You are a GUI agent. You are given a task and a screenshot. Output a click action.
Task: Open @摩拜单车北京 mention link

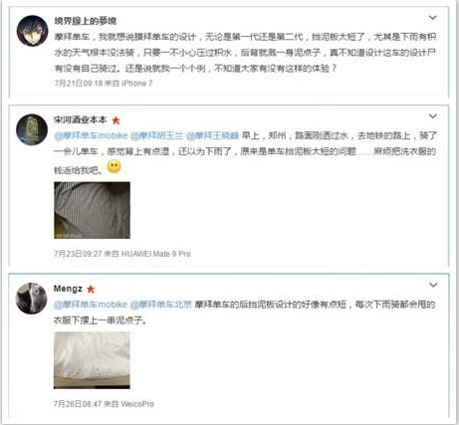point(161,305)
